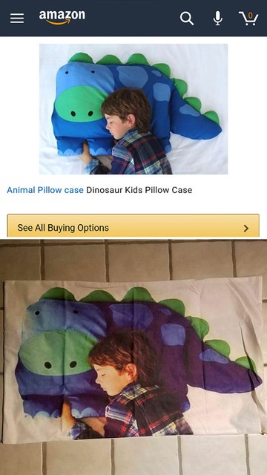Image resolution: width=267 pixels, height=475 pixels.
Task: Click See All Buying Options button label
Action: click(63, 228)
